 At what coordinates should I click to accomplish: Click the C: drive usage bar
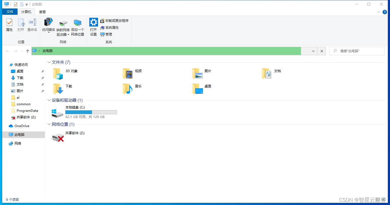point(91,112)
